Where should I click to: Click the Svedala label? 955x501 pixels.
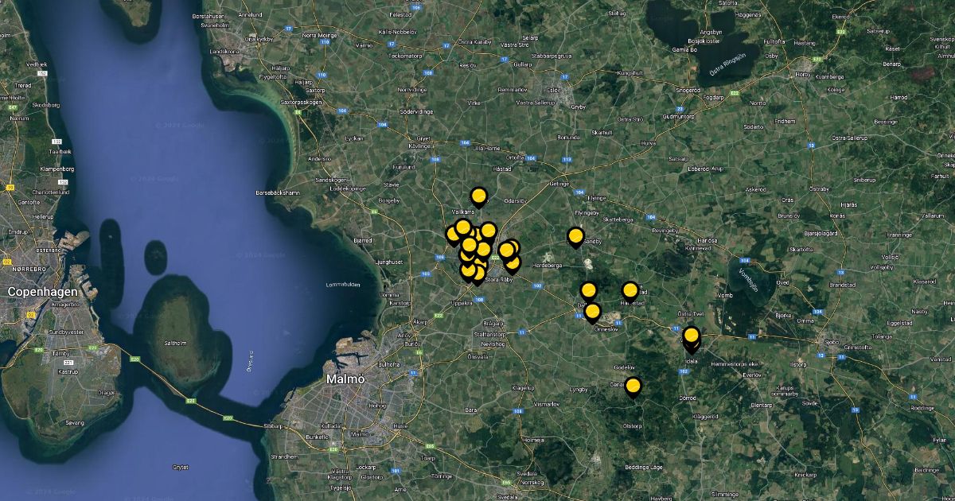pos(508,495)
